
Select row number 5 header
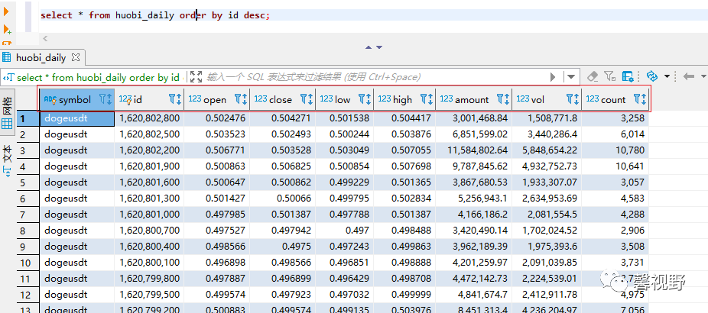coord(27,182)
